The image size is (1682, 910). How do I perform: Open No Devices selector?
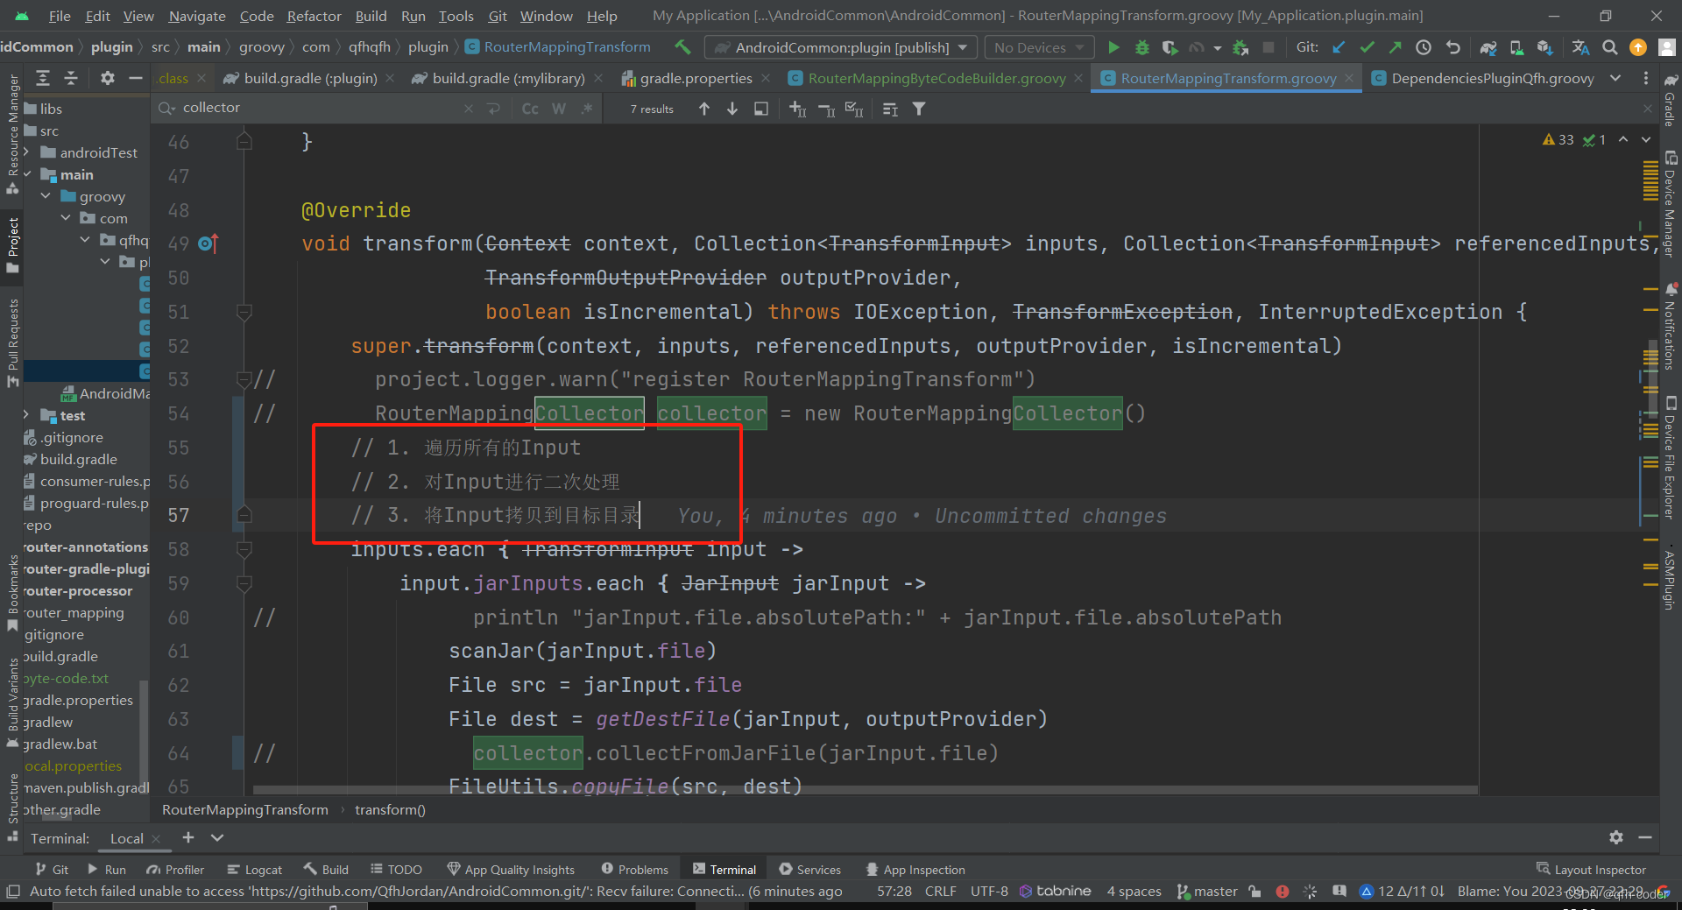(1039, 47)
